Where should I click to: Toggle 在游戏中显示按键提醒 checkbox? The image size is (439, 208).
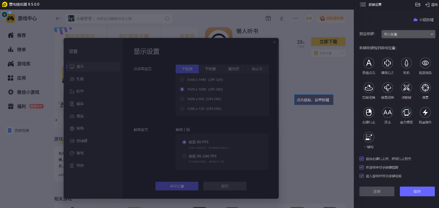point(361,167)
